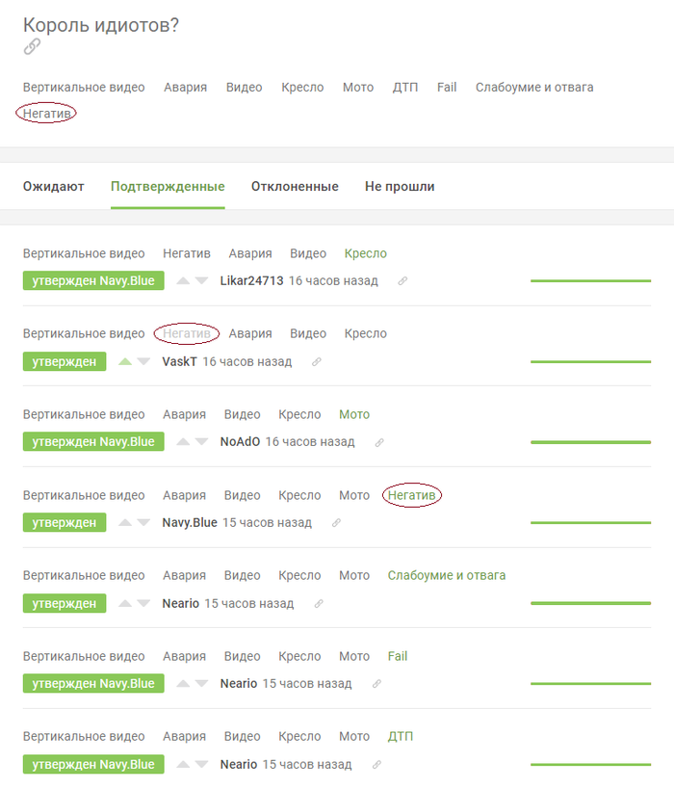Downvote Neario's Слабоумие и отвага suggestion
The height and width of the screenshot is (788, 674).
pos(143,604)
